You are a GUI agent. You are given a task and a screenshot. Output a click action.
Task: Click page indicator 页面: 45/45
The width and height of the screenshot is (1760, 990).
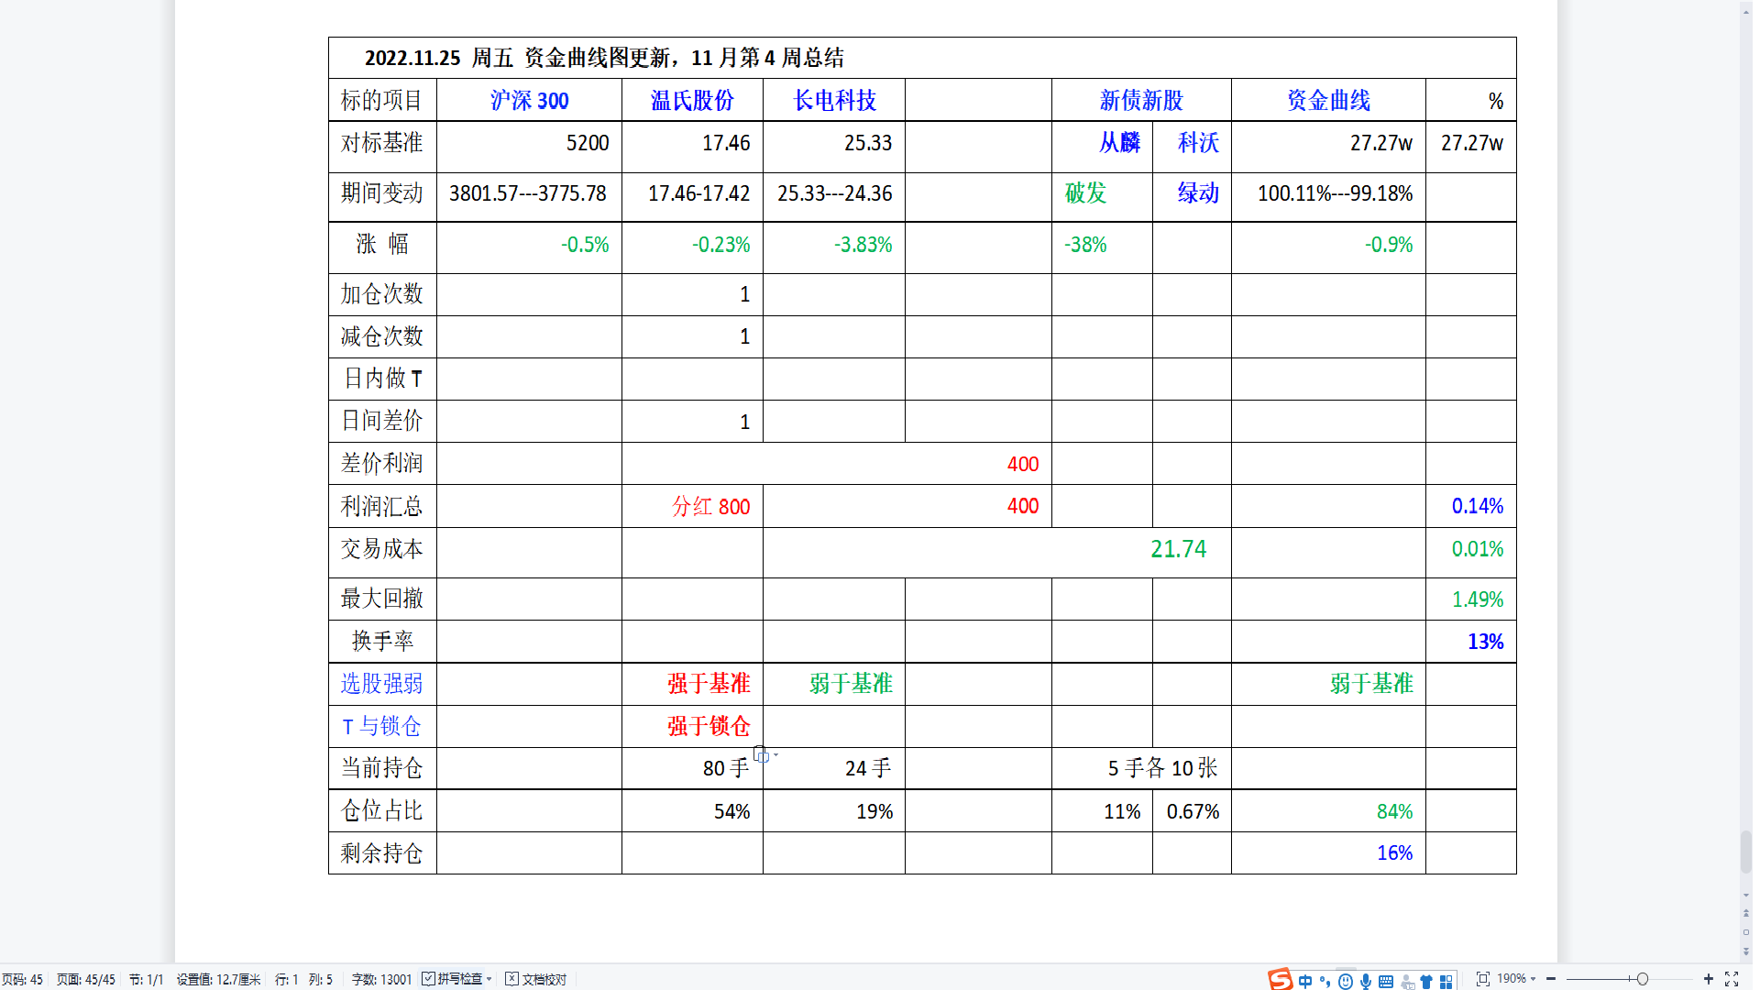[x=86, y=979]
